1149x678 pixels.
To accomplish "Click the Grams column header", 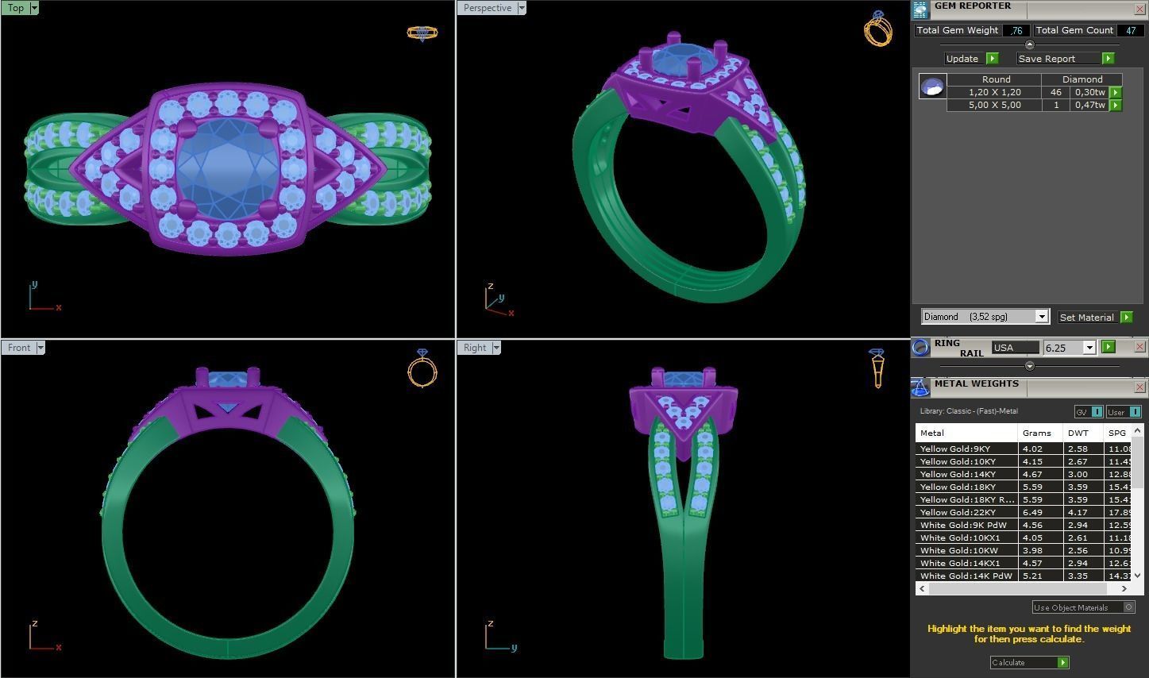I will point(1040,433).
